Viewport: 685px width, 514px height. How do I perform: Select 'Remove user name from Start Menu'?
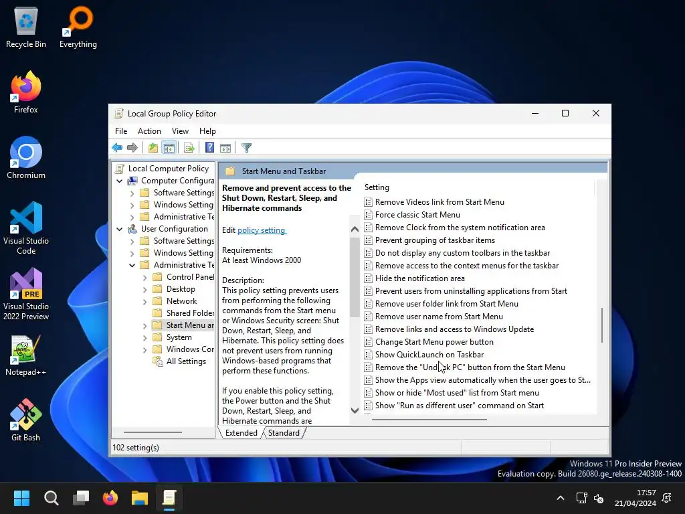coord(439,317)
